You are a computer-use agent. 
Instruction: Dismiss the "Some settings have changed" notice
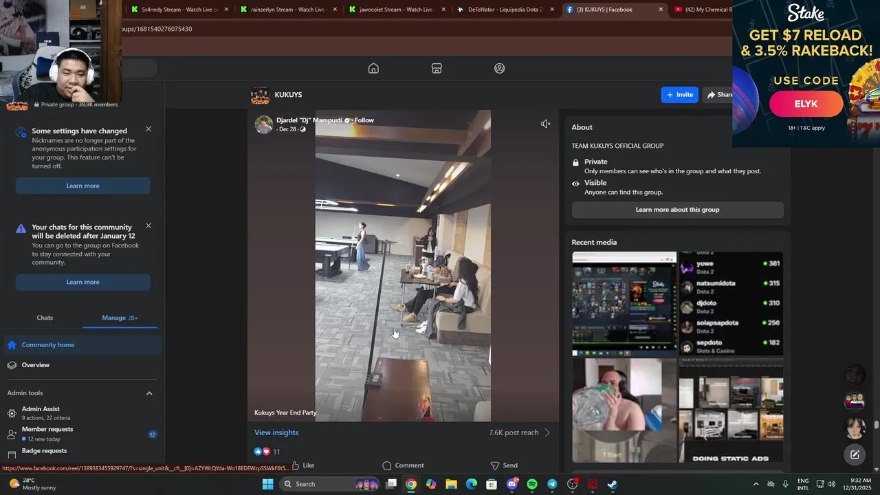[x=148, y=129]
